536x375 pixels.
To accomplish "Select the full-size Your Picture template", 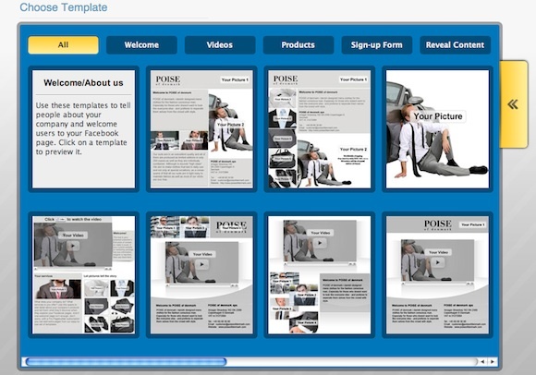I will (x=437, y=129).
